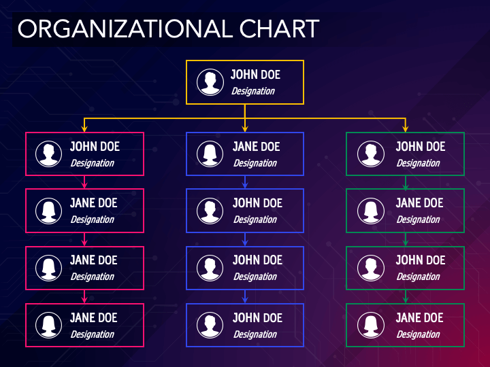The height and width of the screenshot is (367, 490).
Task: Click JOHN DOE name in the third green box
Action: coord(421,260)
